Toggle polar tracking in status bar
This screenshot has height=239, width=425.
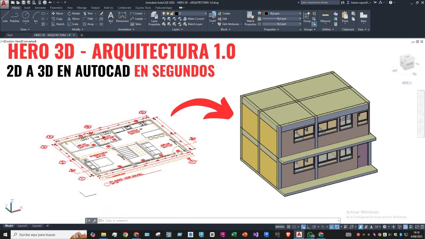pos(314,227)
